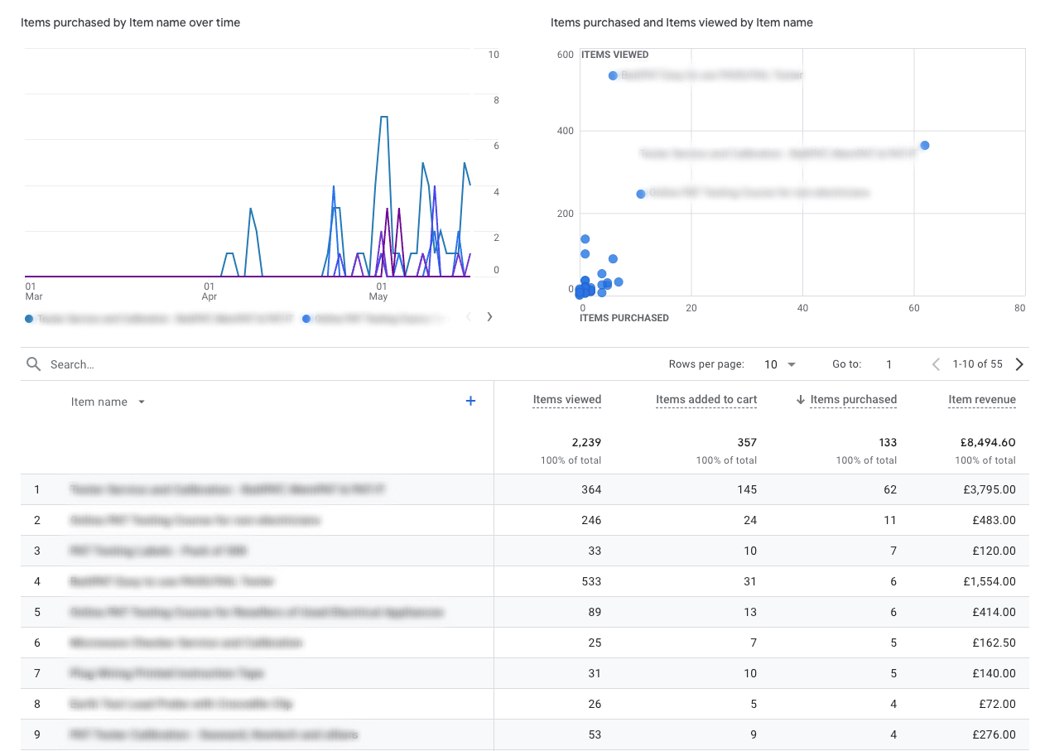
Task: Click 'Items purchased and Items viewed' chart title
Action: tap(681, 22)
